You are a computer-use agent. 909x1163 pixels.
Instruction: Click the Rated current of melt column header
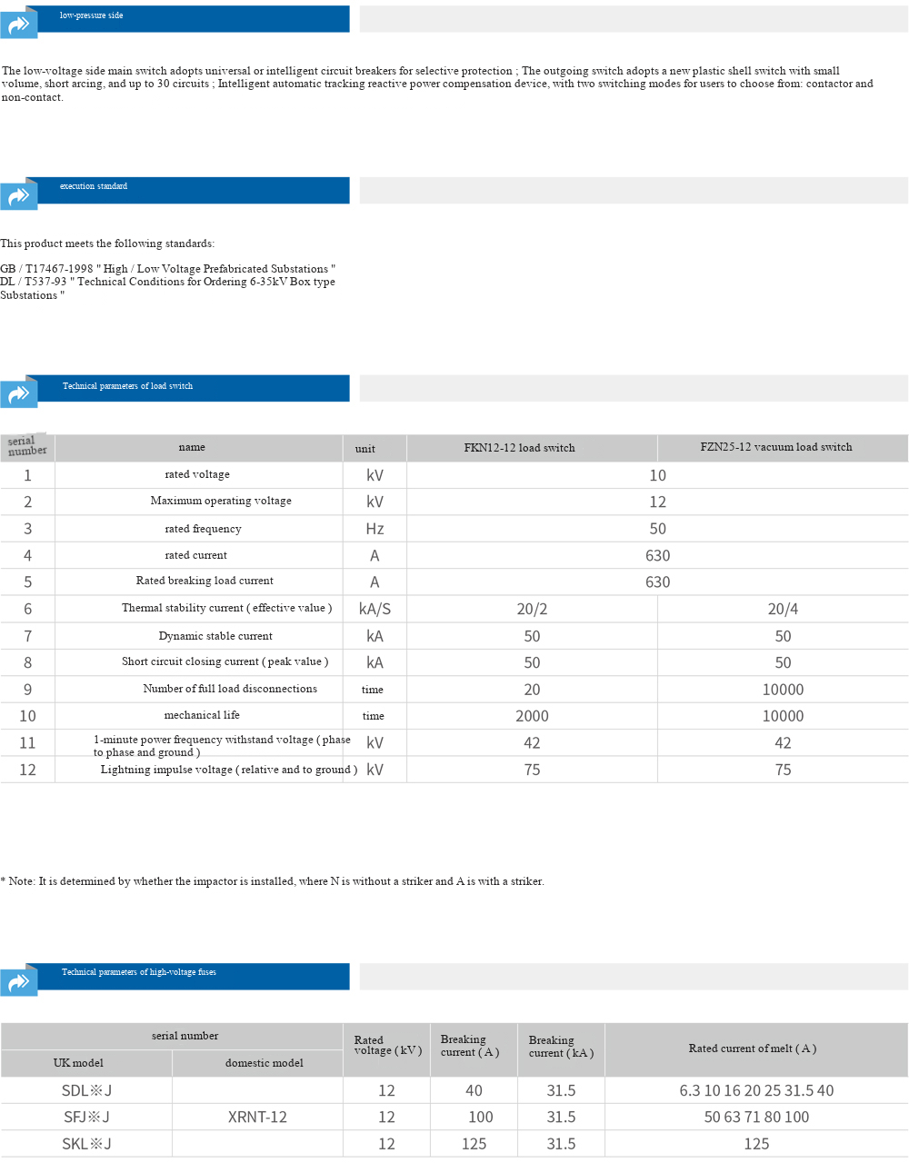[x=752, y=1049]
